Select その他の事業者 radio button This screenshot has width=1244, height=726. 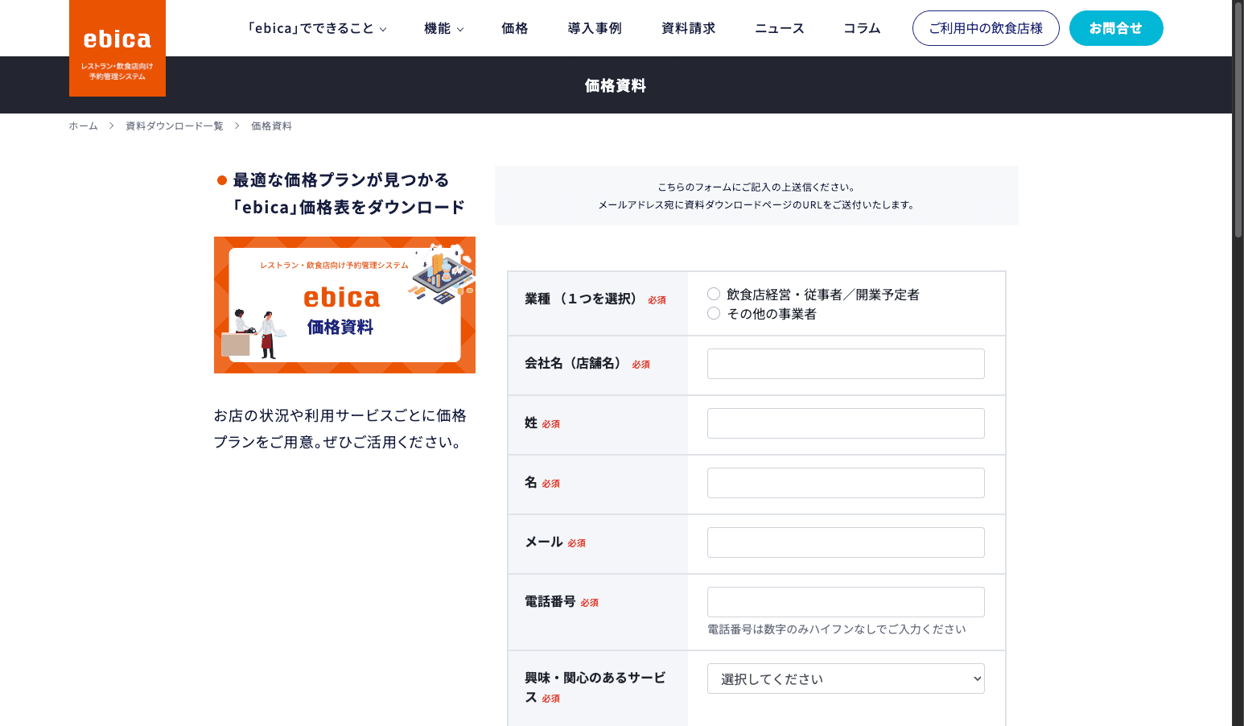point(714,313)
